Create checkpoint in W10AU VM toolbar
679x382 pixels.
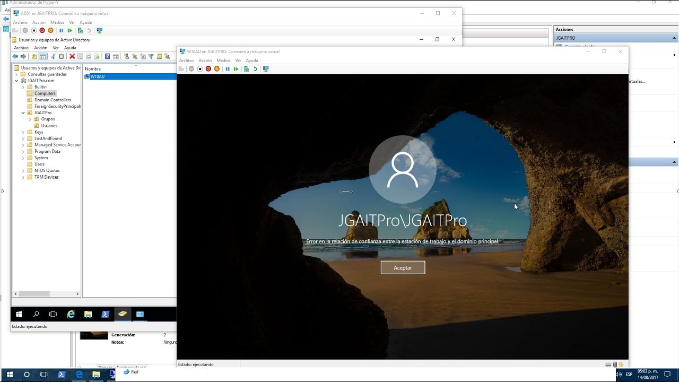tap(247, 69)
